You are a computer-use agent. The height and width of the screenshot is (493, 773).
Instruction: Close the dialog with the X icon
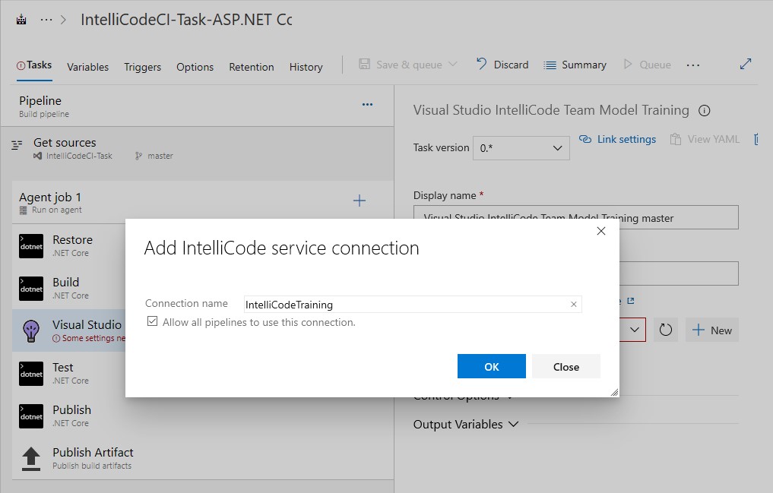(x=601, y=231)
